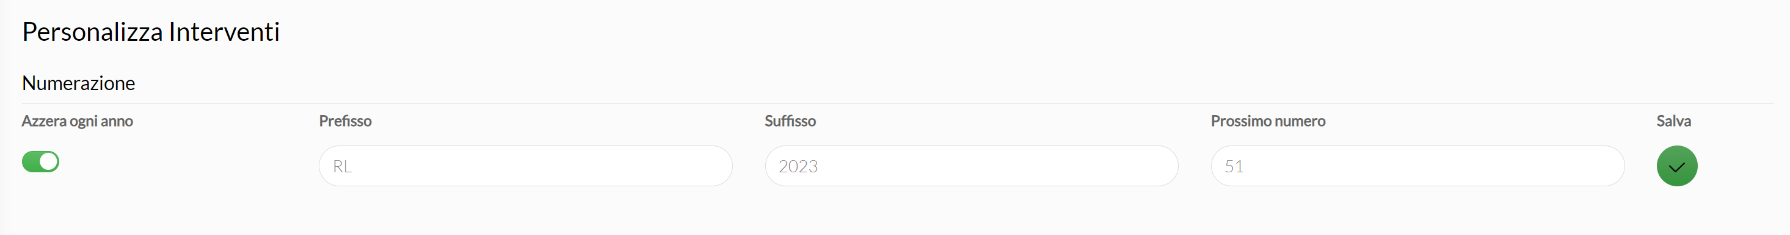Click the empty area inside the Prefisso box
The width and height of the screenshot is (1790, 235).
[x=542, y=166]
